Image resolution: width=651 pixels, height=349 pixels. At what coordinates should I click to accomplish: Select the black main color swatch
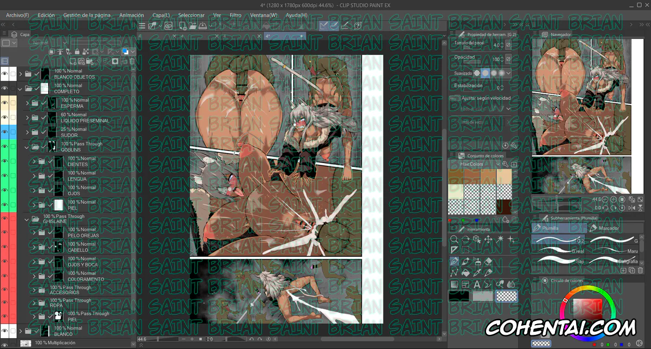[x=459, y=296]
